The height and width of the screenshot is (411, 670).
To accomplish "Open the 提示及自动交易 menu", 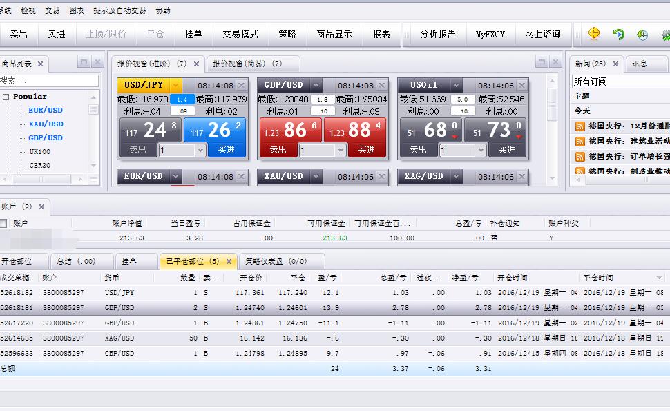I will [119, 10].
